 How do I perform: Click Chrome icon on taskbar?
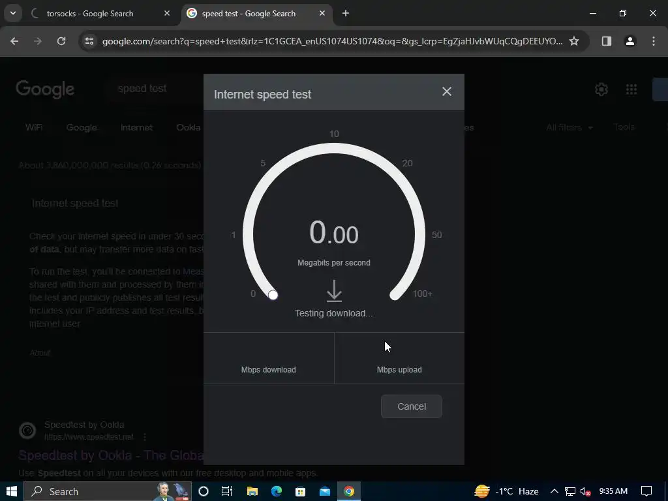tap(349, 491)
